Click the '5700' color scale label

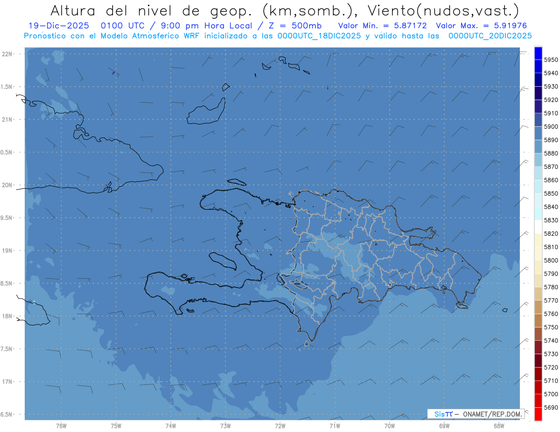pyautogui.click(x=551, y=394)
